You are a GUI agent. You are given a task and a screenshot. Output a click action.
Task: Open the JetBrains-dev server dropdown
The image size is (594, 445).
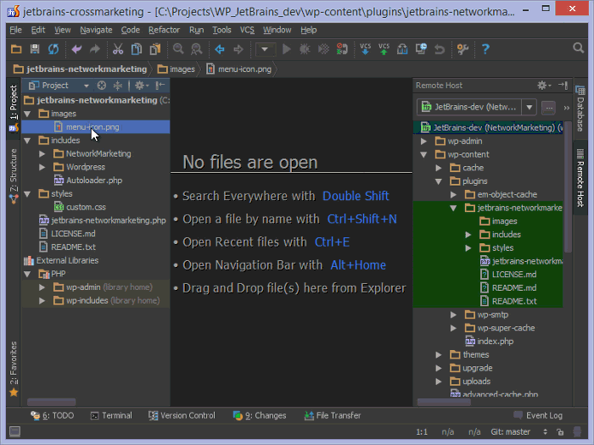(x=530, y=108)
